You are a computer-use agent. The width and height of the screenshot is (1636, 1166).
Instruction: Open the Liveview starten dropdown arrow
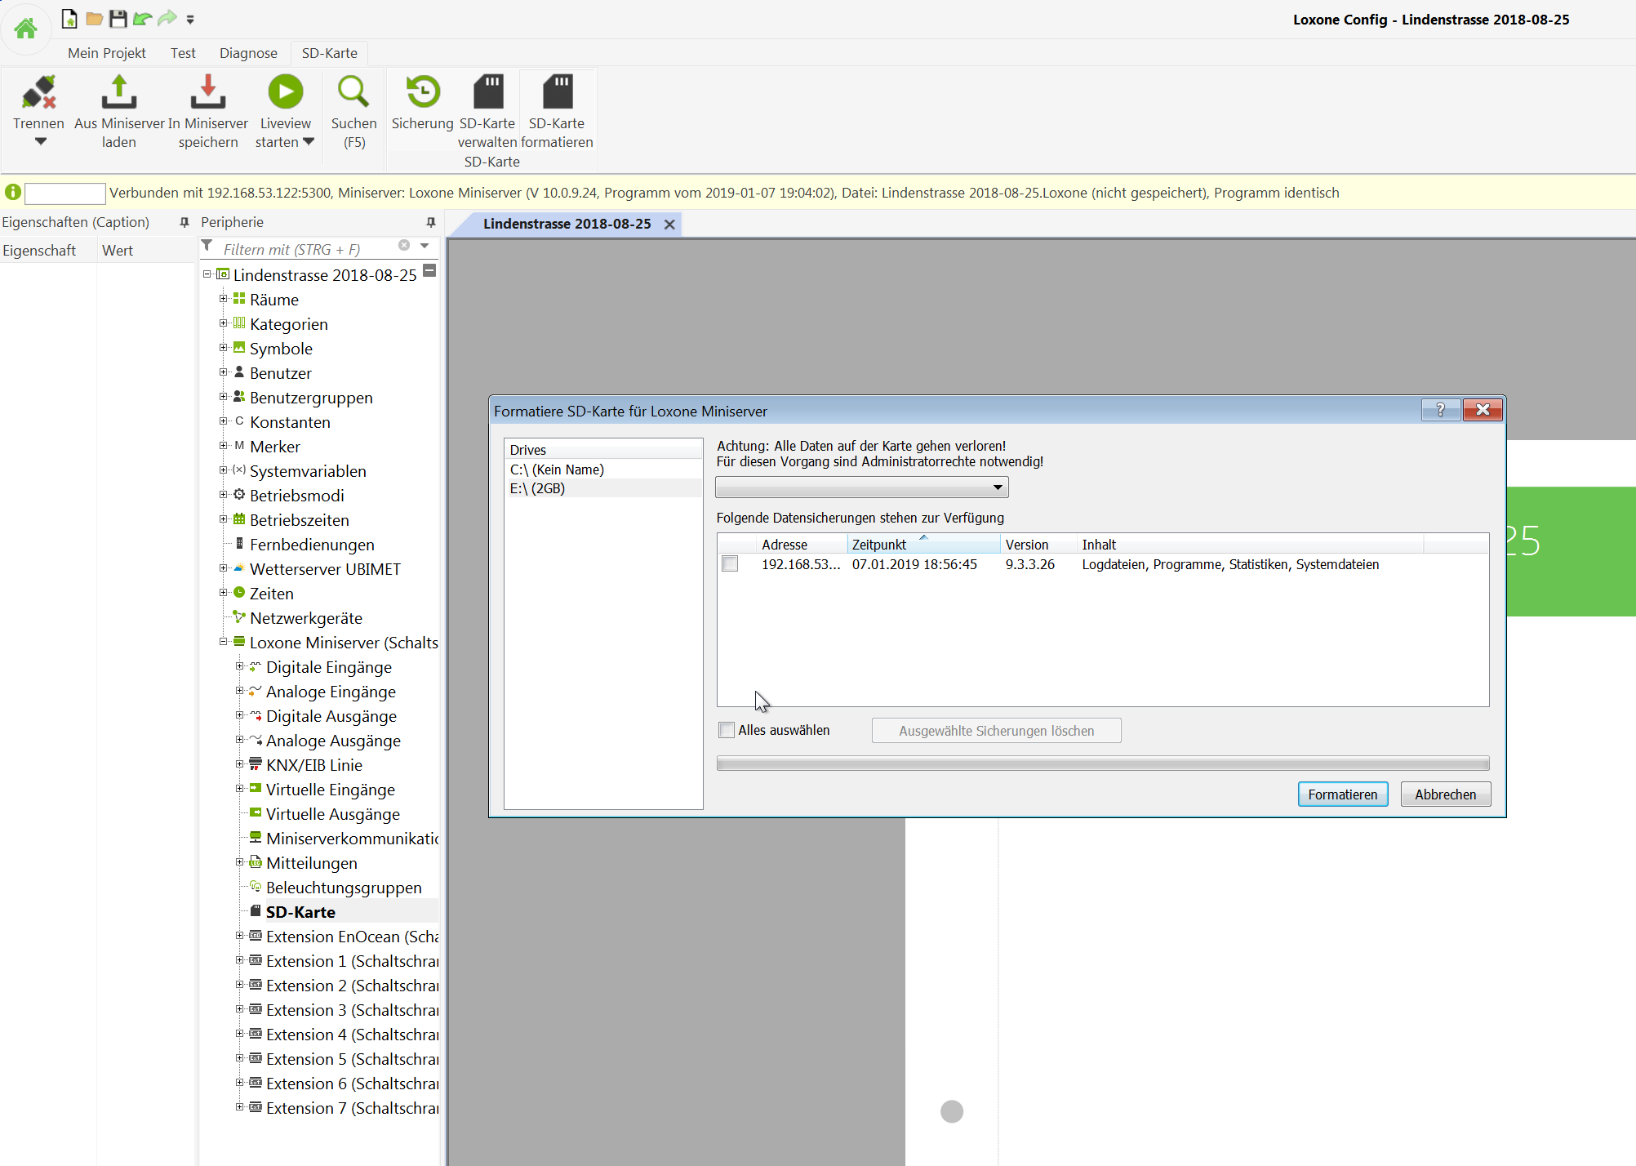click(309, 142)
